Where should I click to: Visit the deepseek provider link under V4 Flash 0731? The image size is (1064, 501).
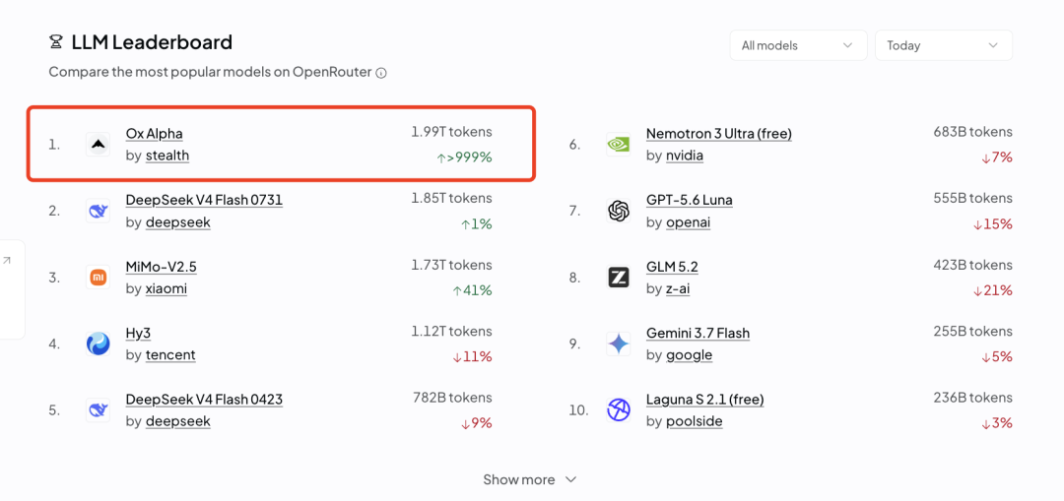coord(177,221)
